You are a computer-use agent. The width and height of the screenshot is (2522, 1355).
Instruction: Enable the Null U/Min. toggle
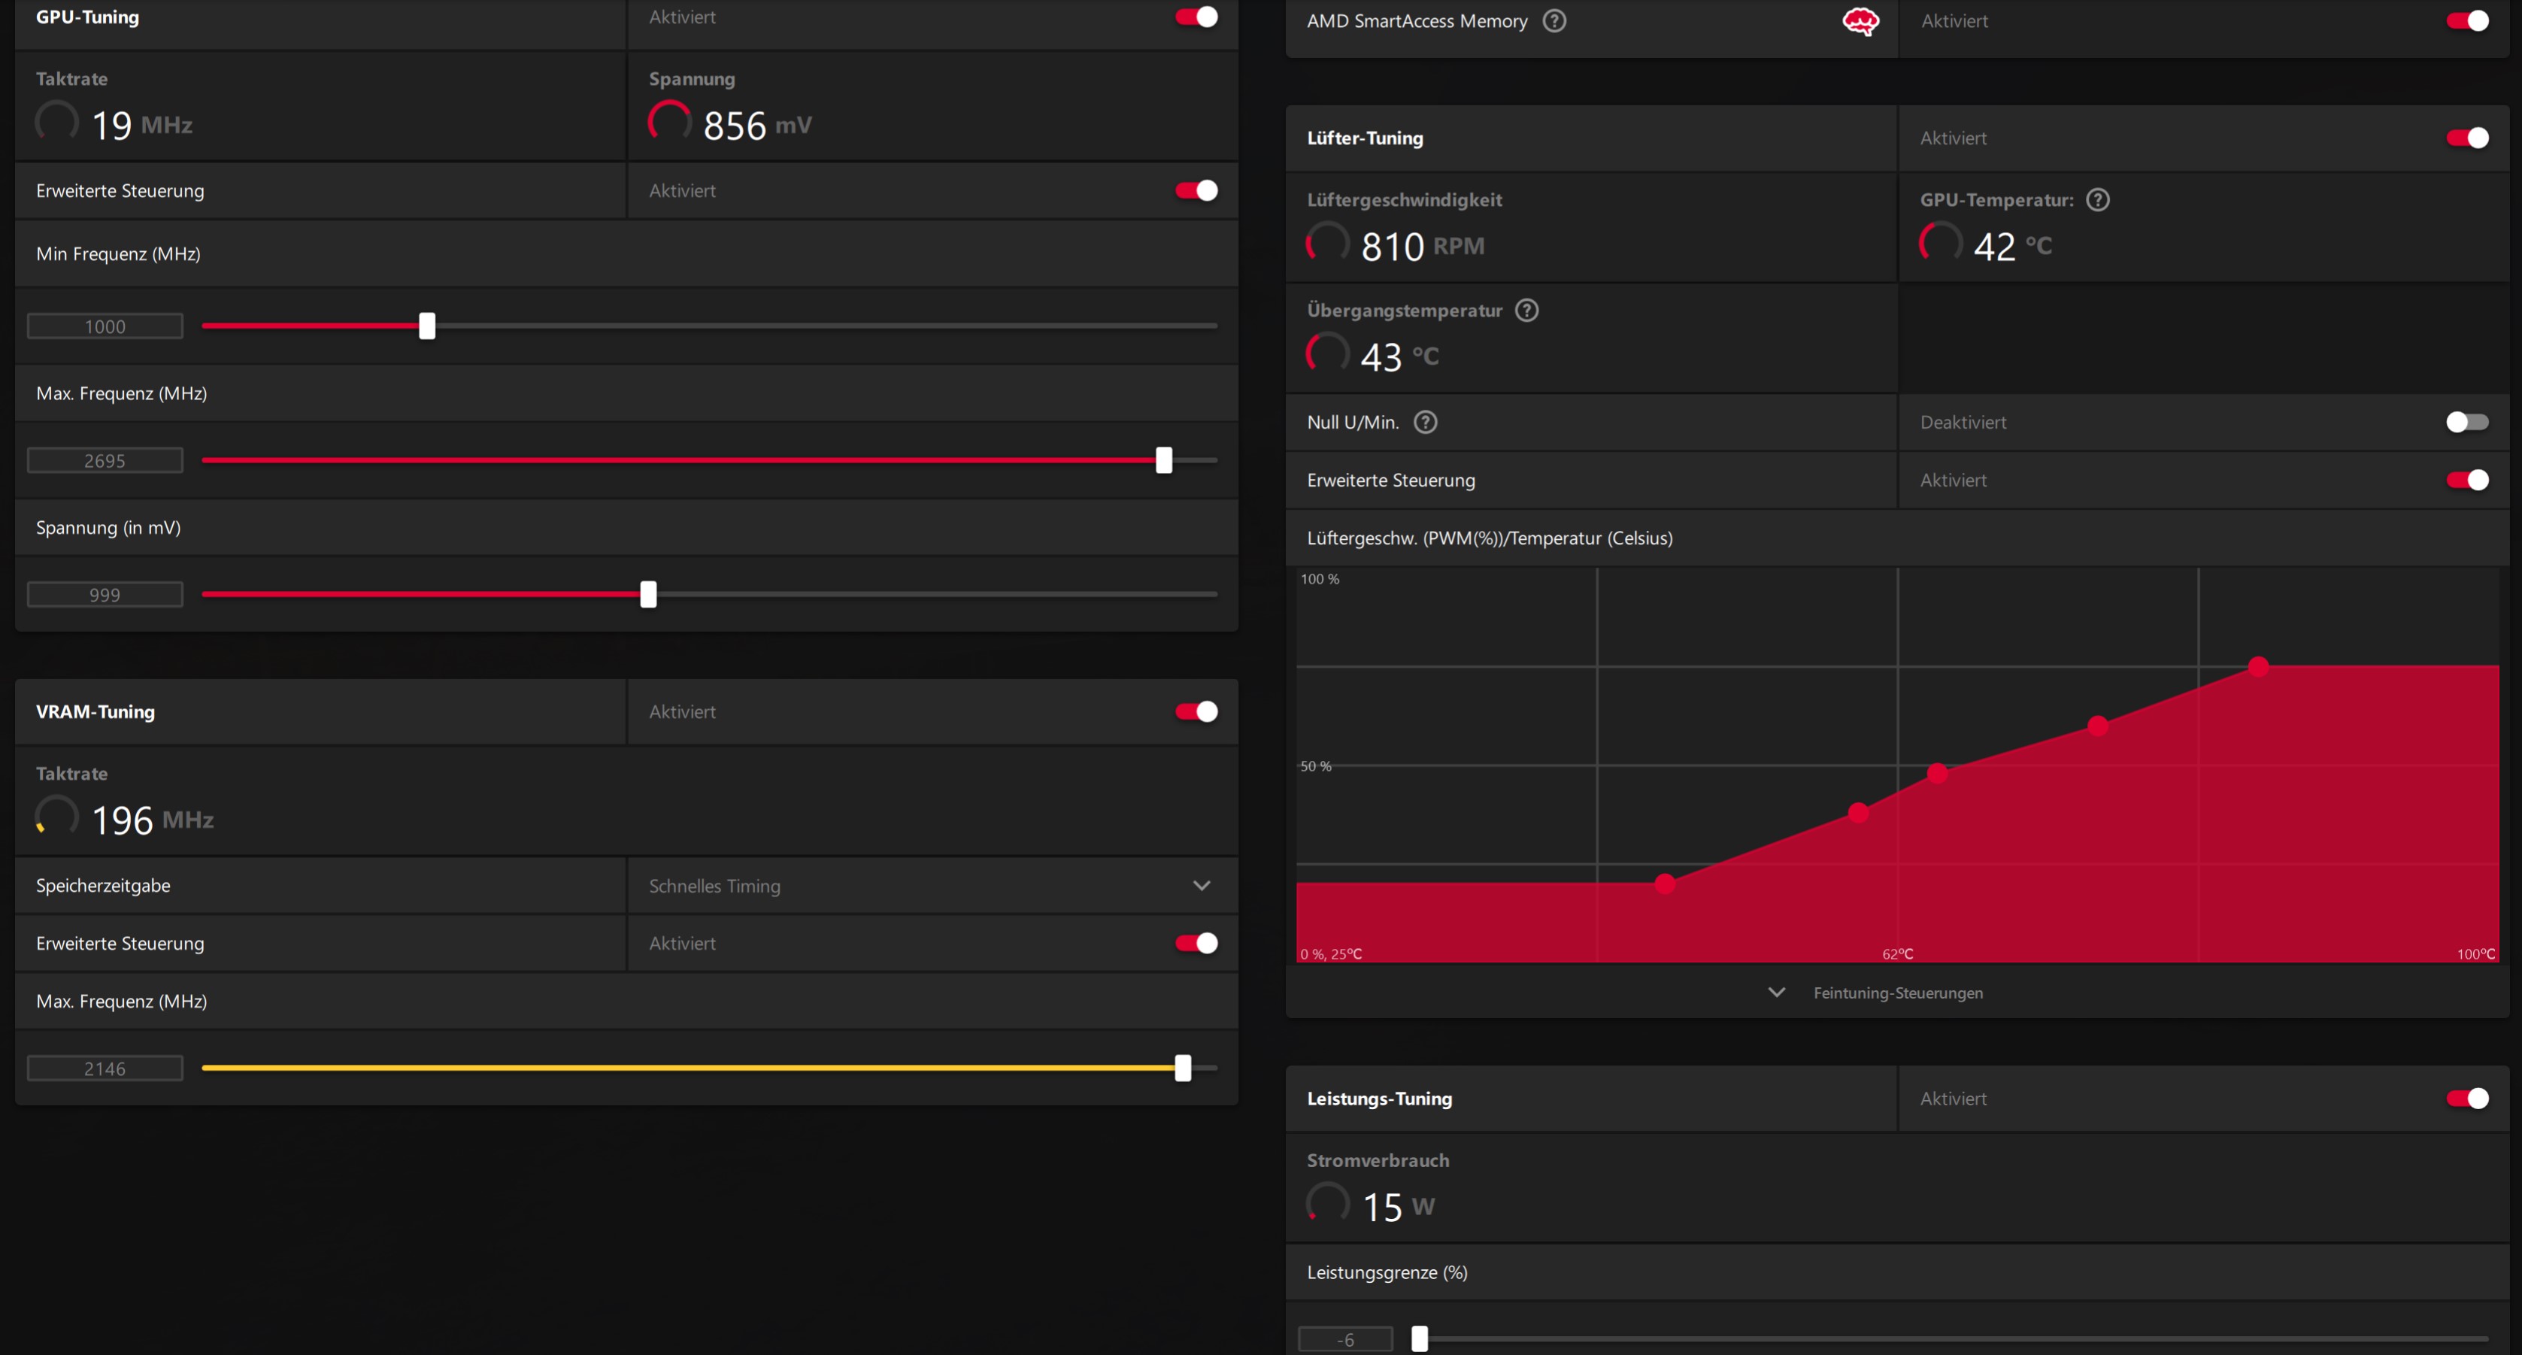(x=2466, y=422)
